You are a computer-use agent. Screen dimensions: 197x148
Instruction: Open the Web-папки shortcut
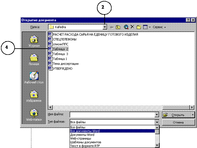(x=34, y=115)
